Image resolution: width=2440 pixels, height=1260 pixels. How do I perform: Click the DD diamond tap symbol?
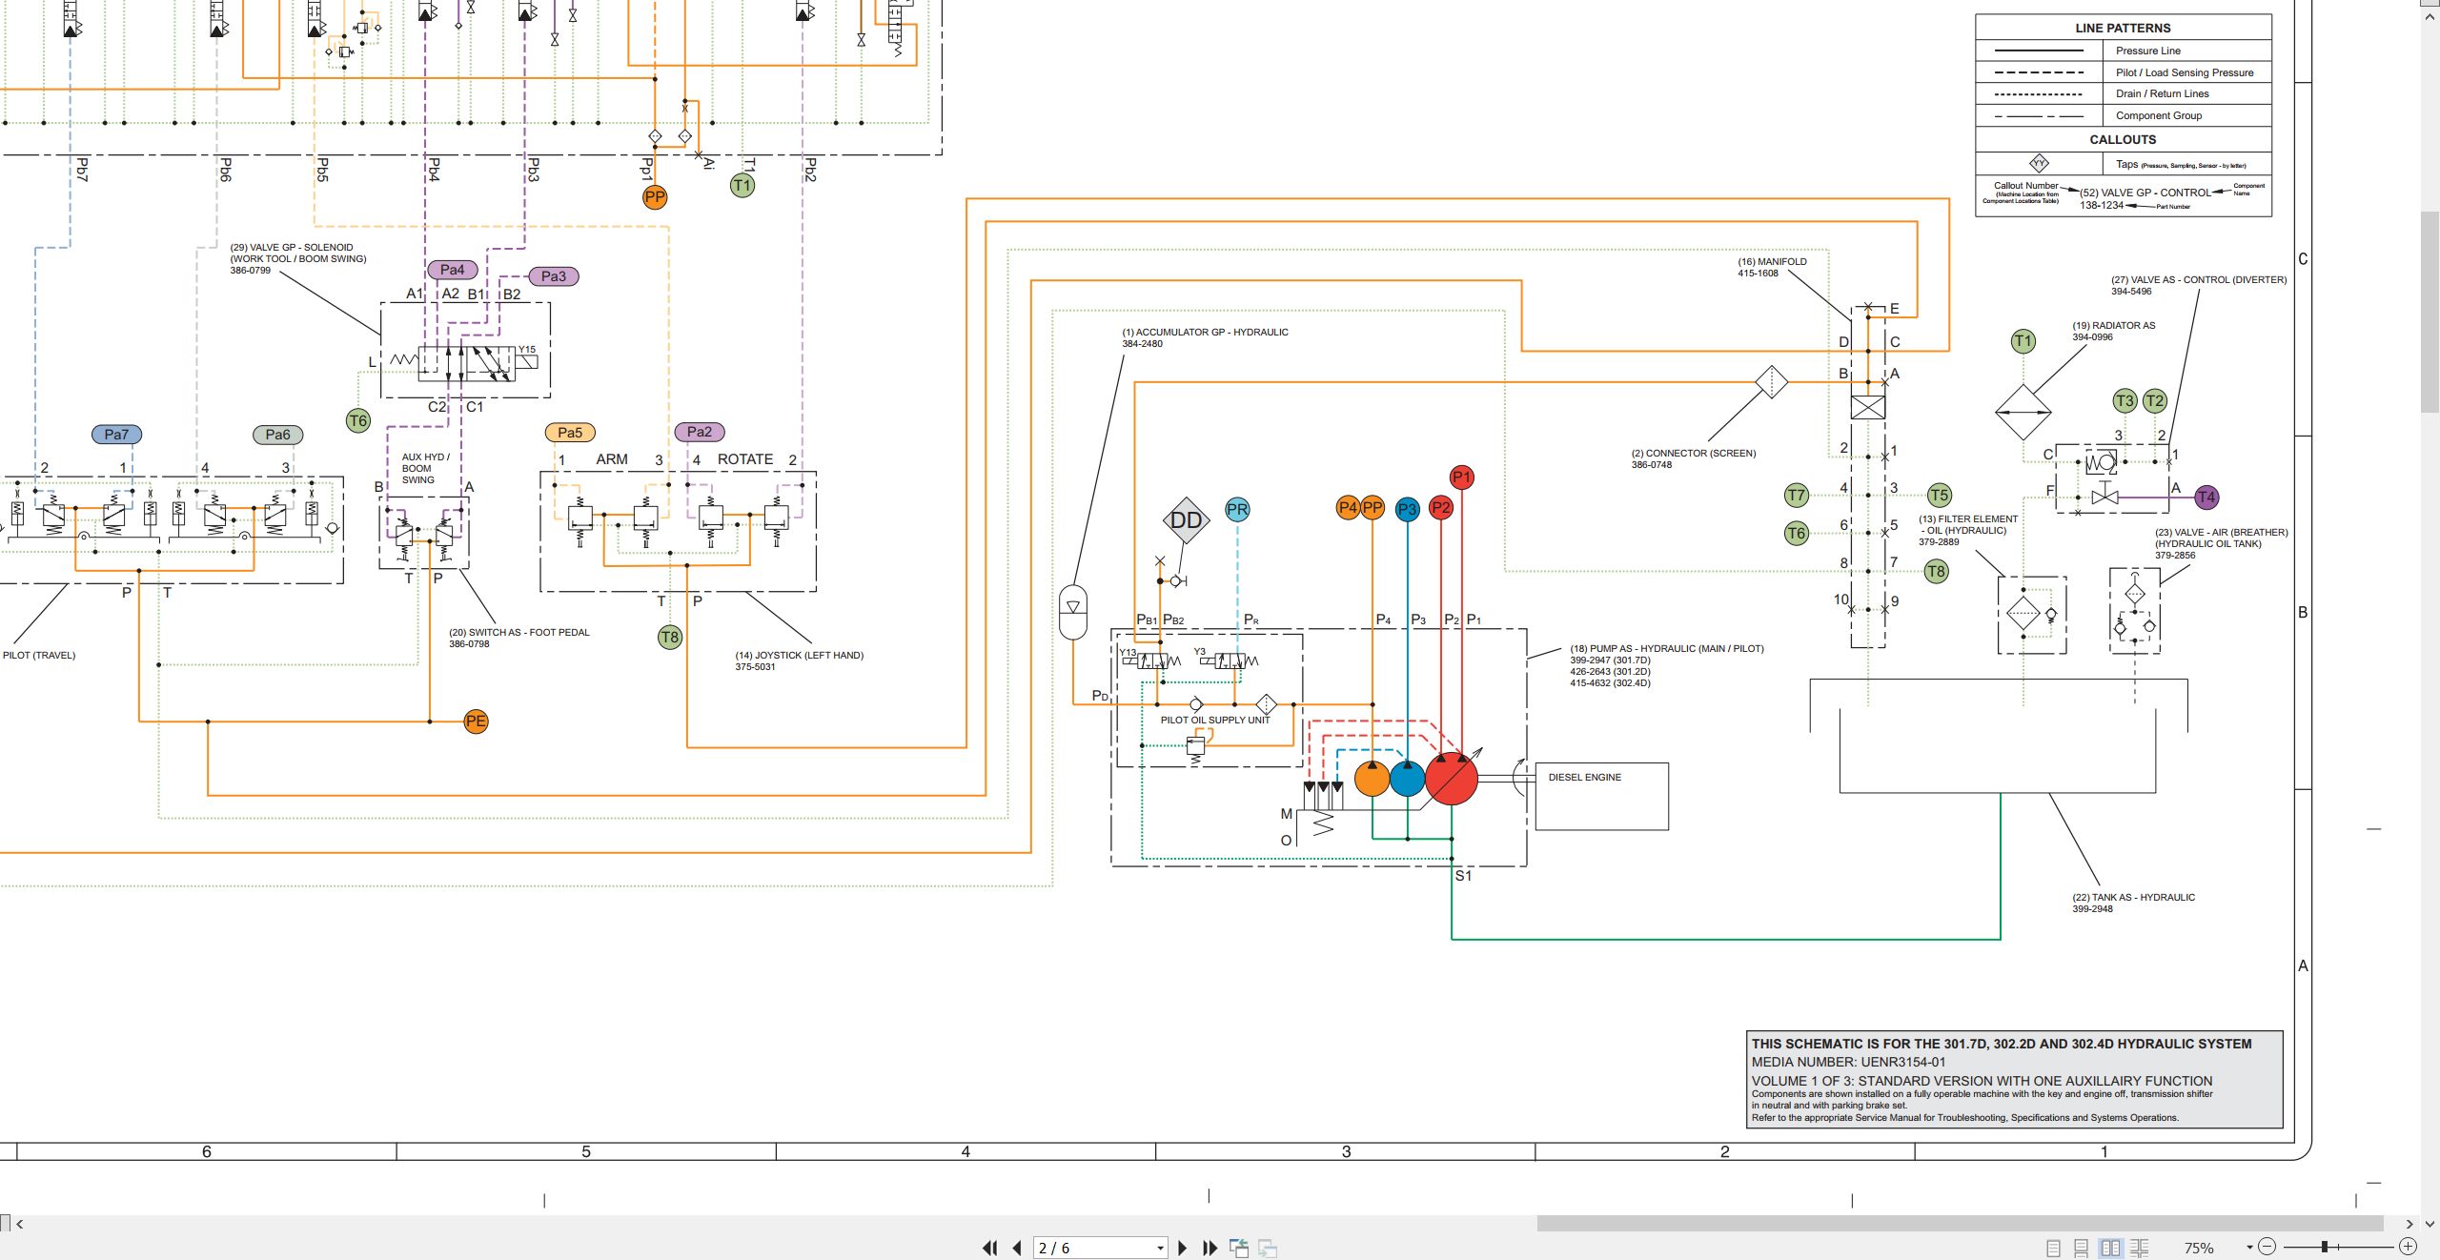click(1186, 520)
